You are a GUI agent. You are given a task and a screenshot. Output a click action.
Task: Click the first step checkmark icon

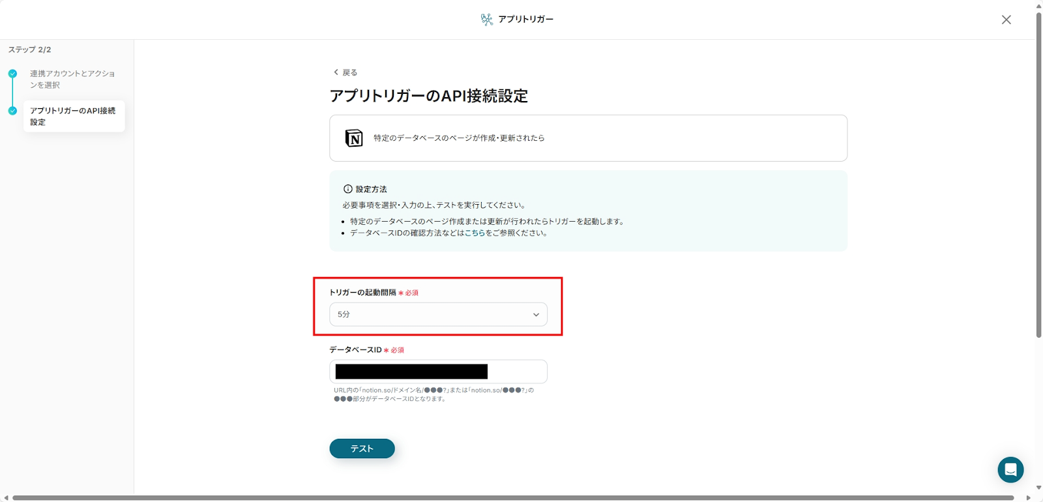[12, 74]
